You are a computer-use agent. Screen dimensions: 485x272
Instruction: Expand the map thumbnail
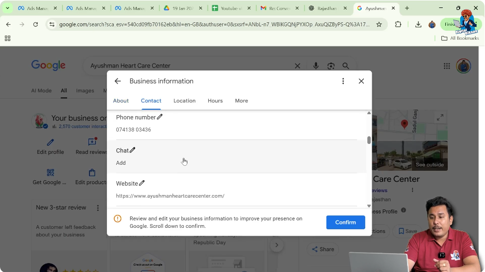[440, 118]
